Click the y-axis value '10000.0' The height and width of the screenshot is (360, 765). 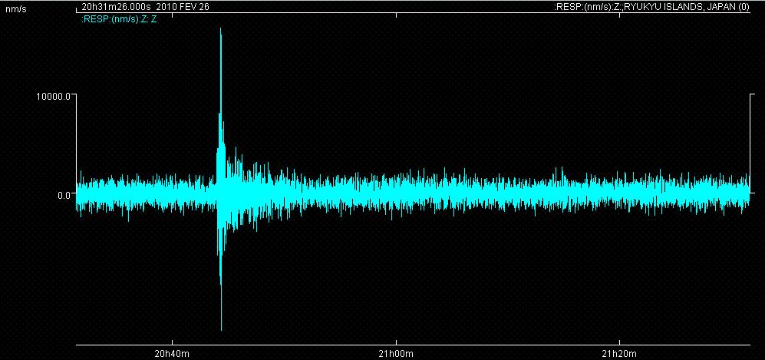[54, 96]
